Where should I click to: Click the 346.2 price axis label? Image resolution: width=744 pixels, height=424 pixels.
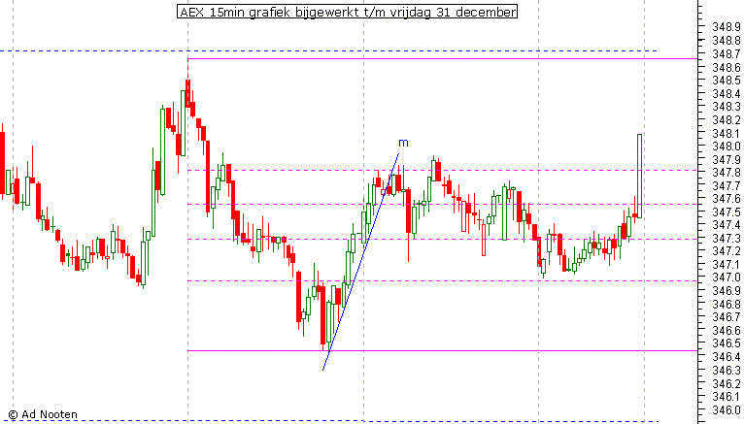[x=726, y=383]
